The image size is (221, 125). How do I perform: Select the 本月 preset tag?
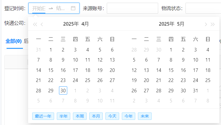pos(96,116)
